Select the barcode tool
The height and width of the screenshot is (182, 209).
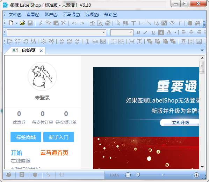(126, 23)
